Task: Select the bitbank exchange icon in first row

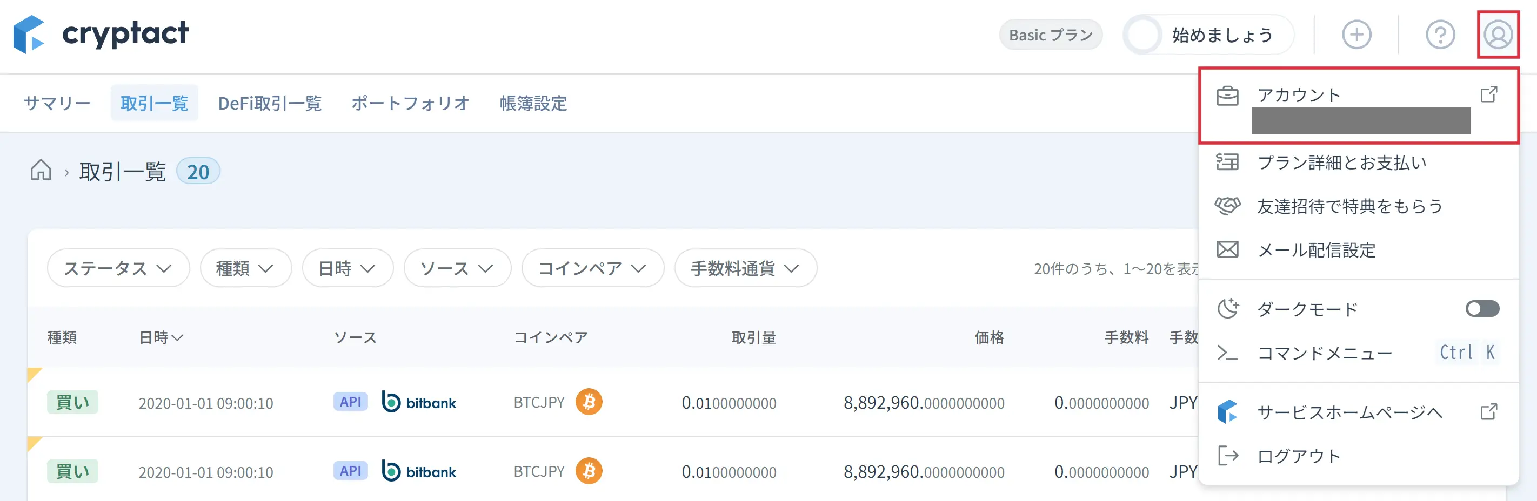Action: point(419,402)
